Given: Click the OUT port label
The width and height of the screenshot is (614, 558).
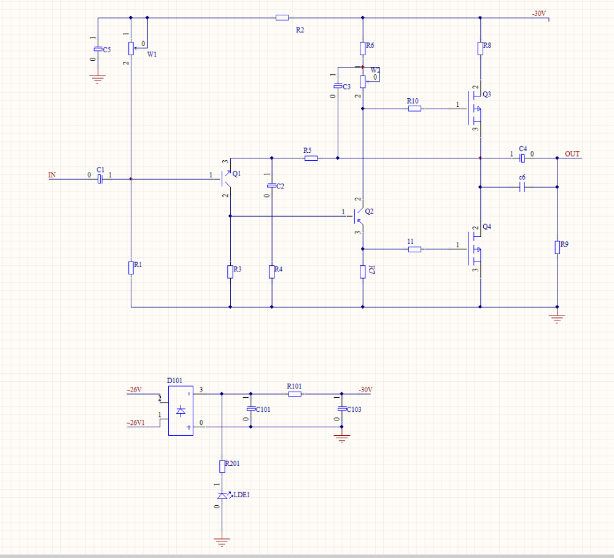Looking at the screenshot, I should point(572,154).
